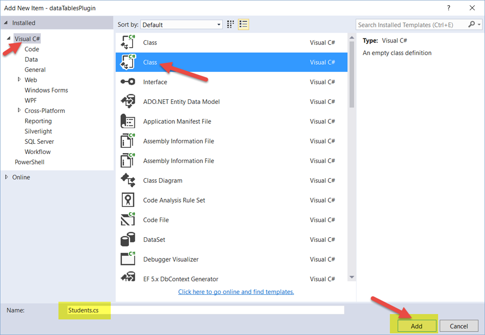Click the first Class template icon
This screenshot has height=335, width=485.
coord(128,42)
